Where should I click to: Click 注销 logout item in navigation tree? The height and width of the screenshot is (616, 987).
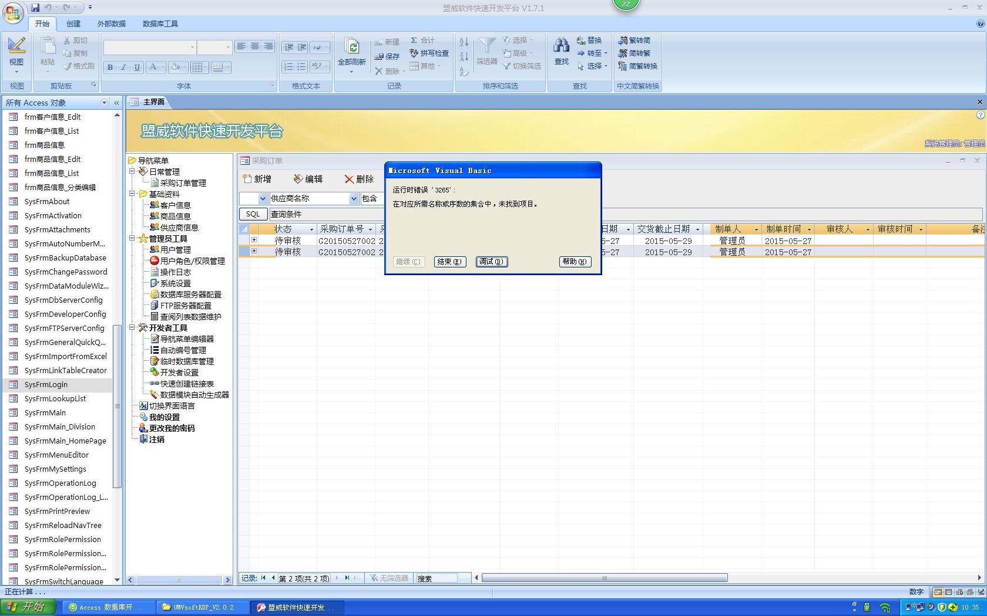tap(156, 439)
